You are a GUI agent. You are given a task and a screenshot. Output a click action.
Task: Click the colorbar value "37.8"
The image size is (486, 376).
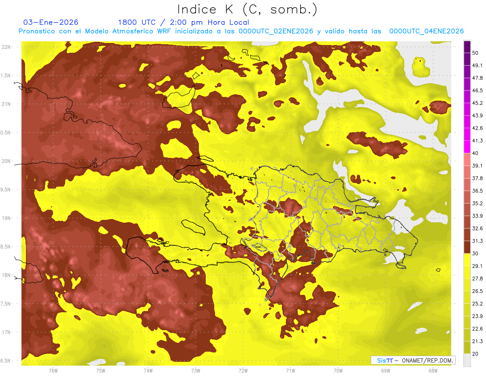[477, 178]
